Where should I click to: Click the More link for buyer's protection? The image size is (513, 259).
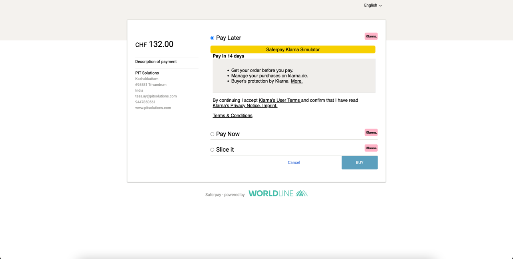click(x=296, y=81)
